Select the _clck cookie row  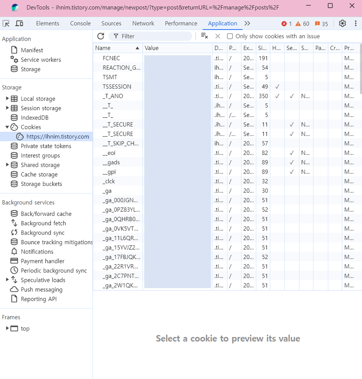[x=227, y=181]
